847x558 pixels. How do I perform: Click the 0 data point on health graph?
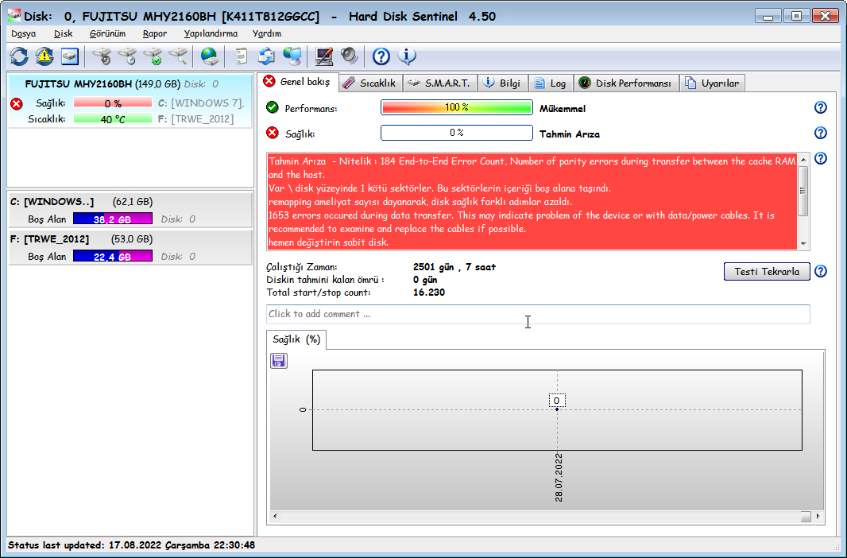[x=557, y=409]
